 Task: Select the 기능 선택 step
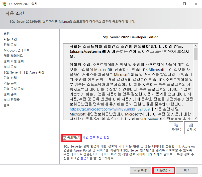pos(10,78)
